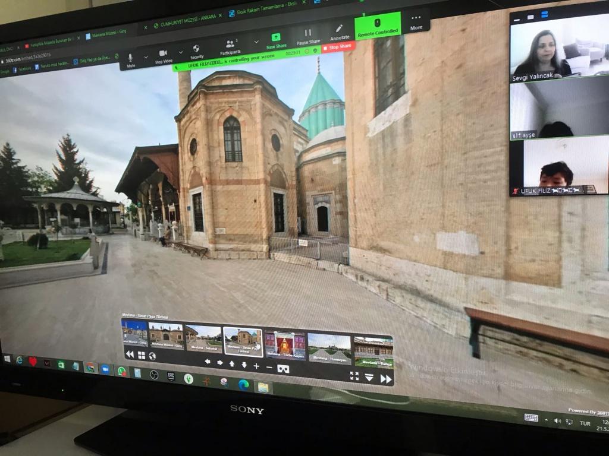Tilt panorama up with up arrow

pos(232,364)
